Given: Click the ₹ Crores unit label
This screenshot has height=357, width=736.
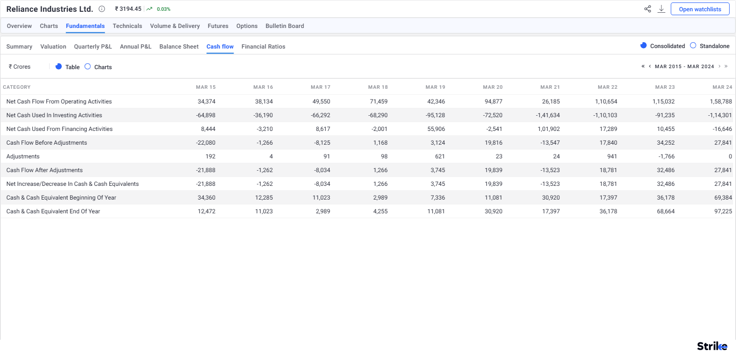Looking at the screenshot, I should 20,67.
